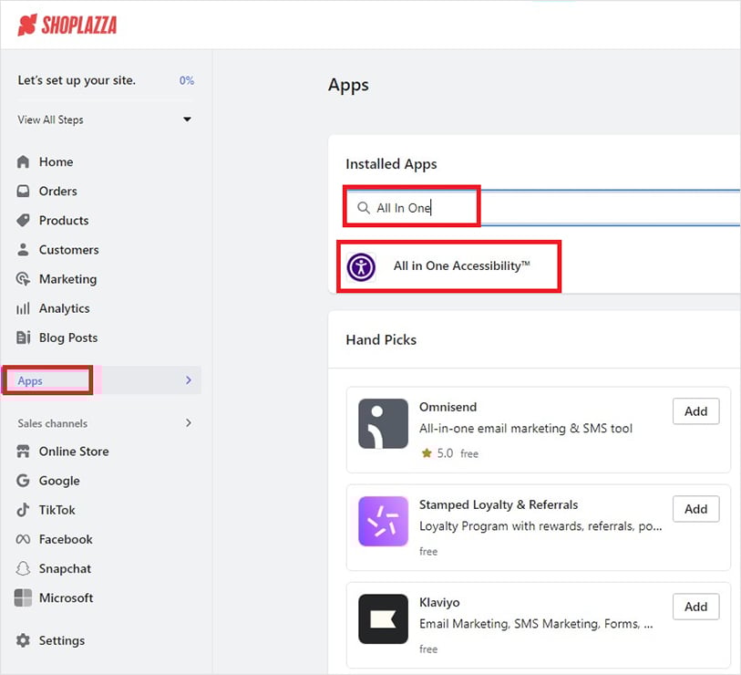Expand the Apps menu chevron
This screenshot has height=675, width=741.
coord(189,379)
